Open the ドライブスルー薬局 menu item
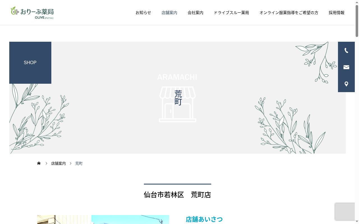 (231, 13)
